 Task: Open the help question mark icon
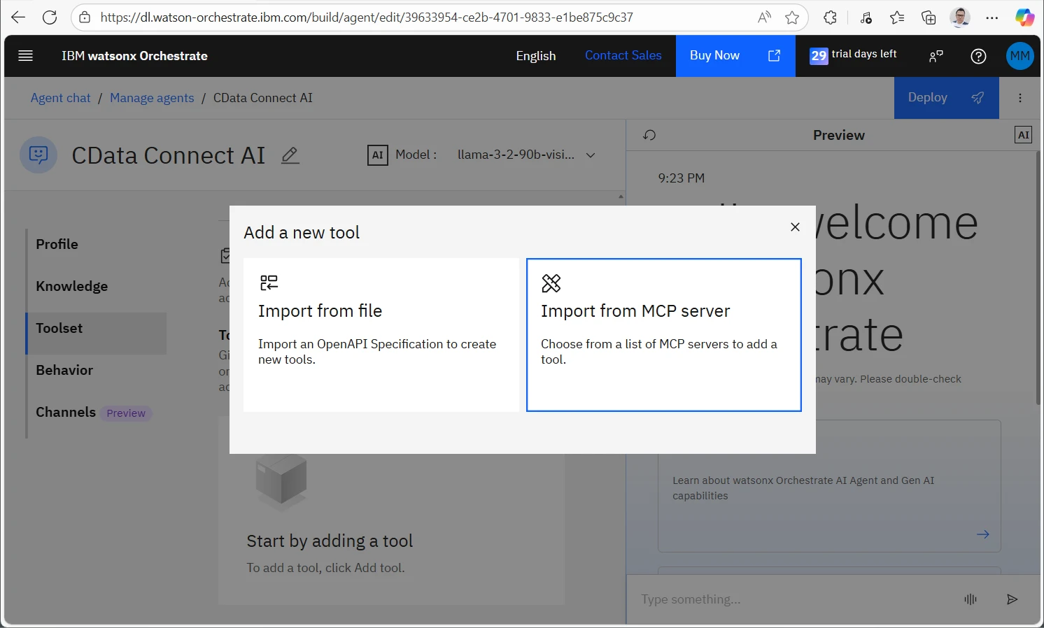[978, 56]
